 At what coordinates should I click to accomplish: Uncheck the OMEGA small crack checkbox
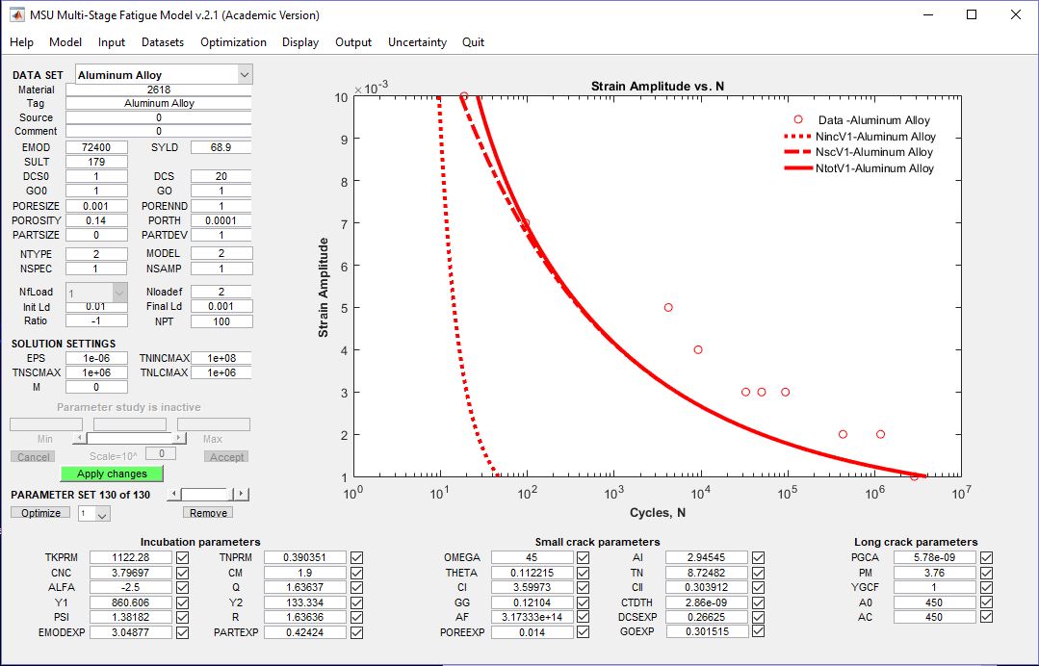pyautogui.click(x=583, y=557)
